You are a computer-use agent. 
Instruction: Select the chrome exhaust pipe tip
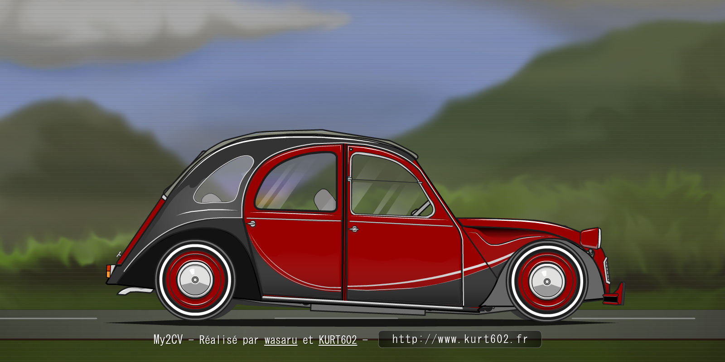(132, 291)
